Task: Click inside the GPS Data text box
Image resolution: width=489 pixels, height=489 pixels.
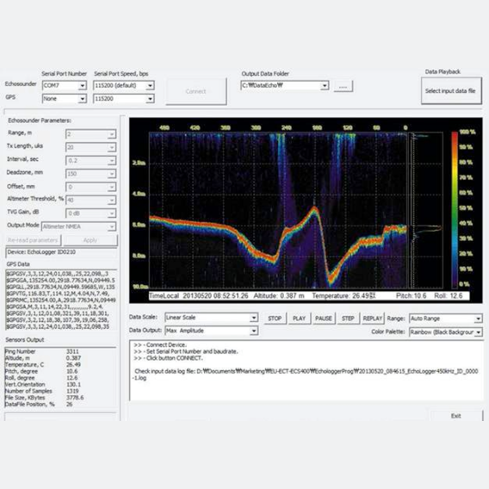Action: [x=61, y=300]
